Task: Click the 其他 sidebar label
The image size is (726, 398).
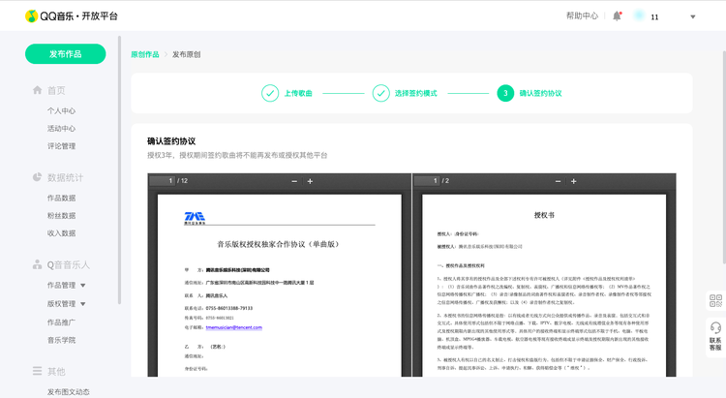Action: point(56,371)
